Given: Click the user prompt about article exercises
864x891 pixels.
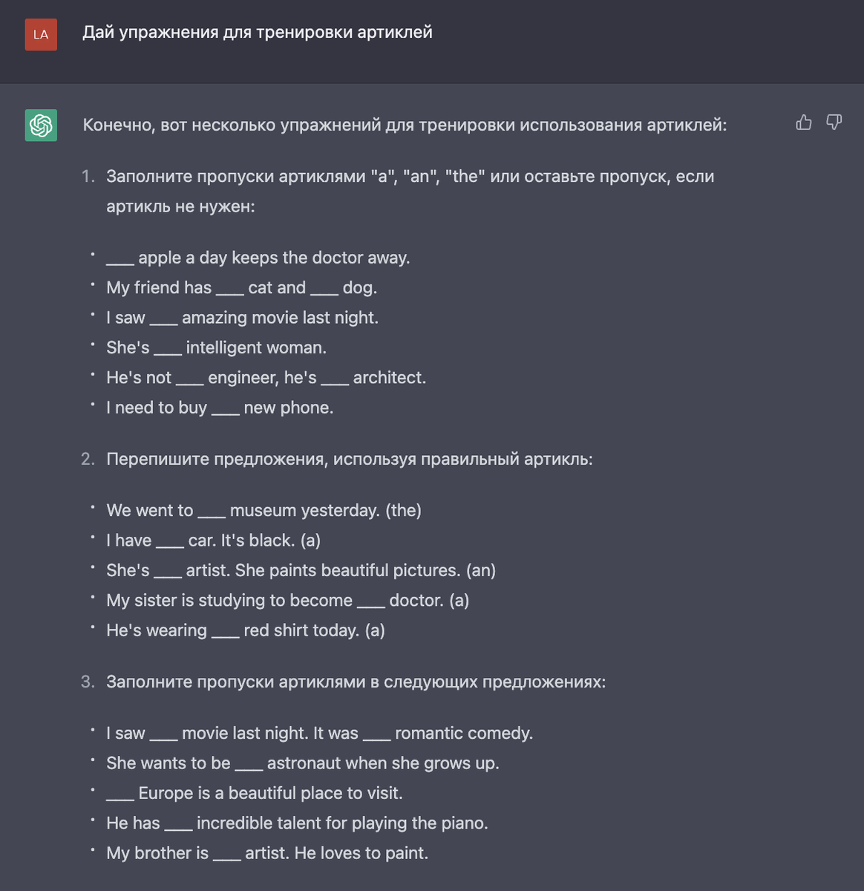Looking at the screenshot, I should point(258,32).
